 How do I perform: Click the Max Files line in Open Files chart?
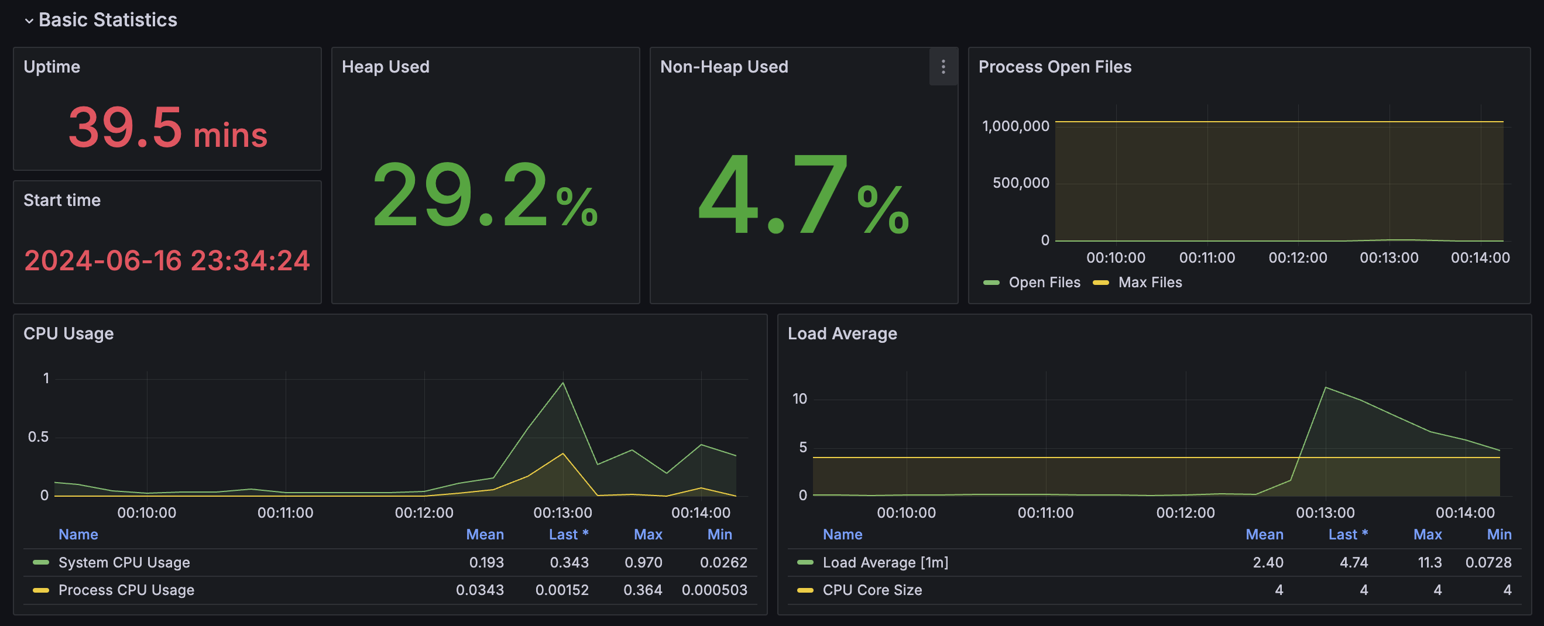(1279, 122)
